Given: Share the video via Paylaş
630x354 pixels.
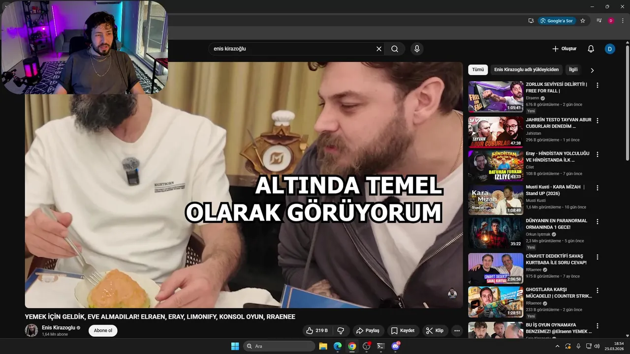Looking at the screenshot, I should click(368, 330).
